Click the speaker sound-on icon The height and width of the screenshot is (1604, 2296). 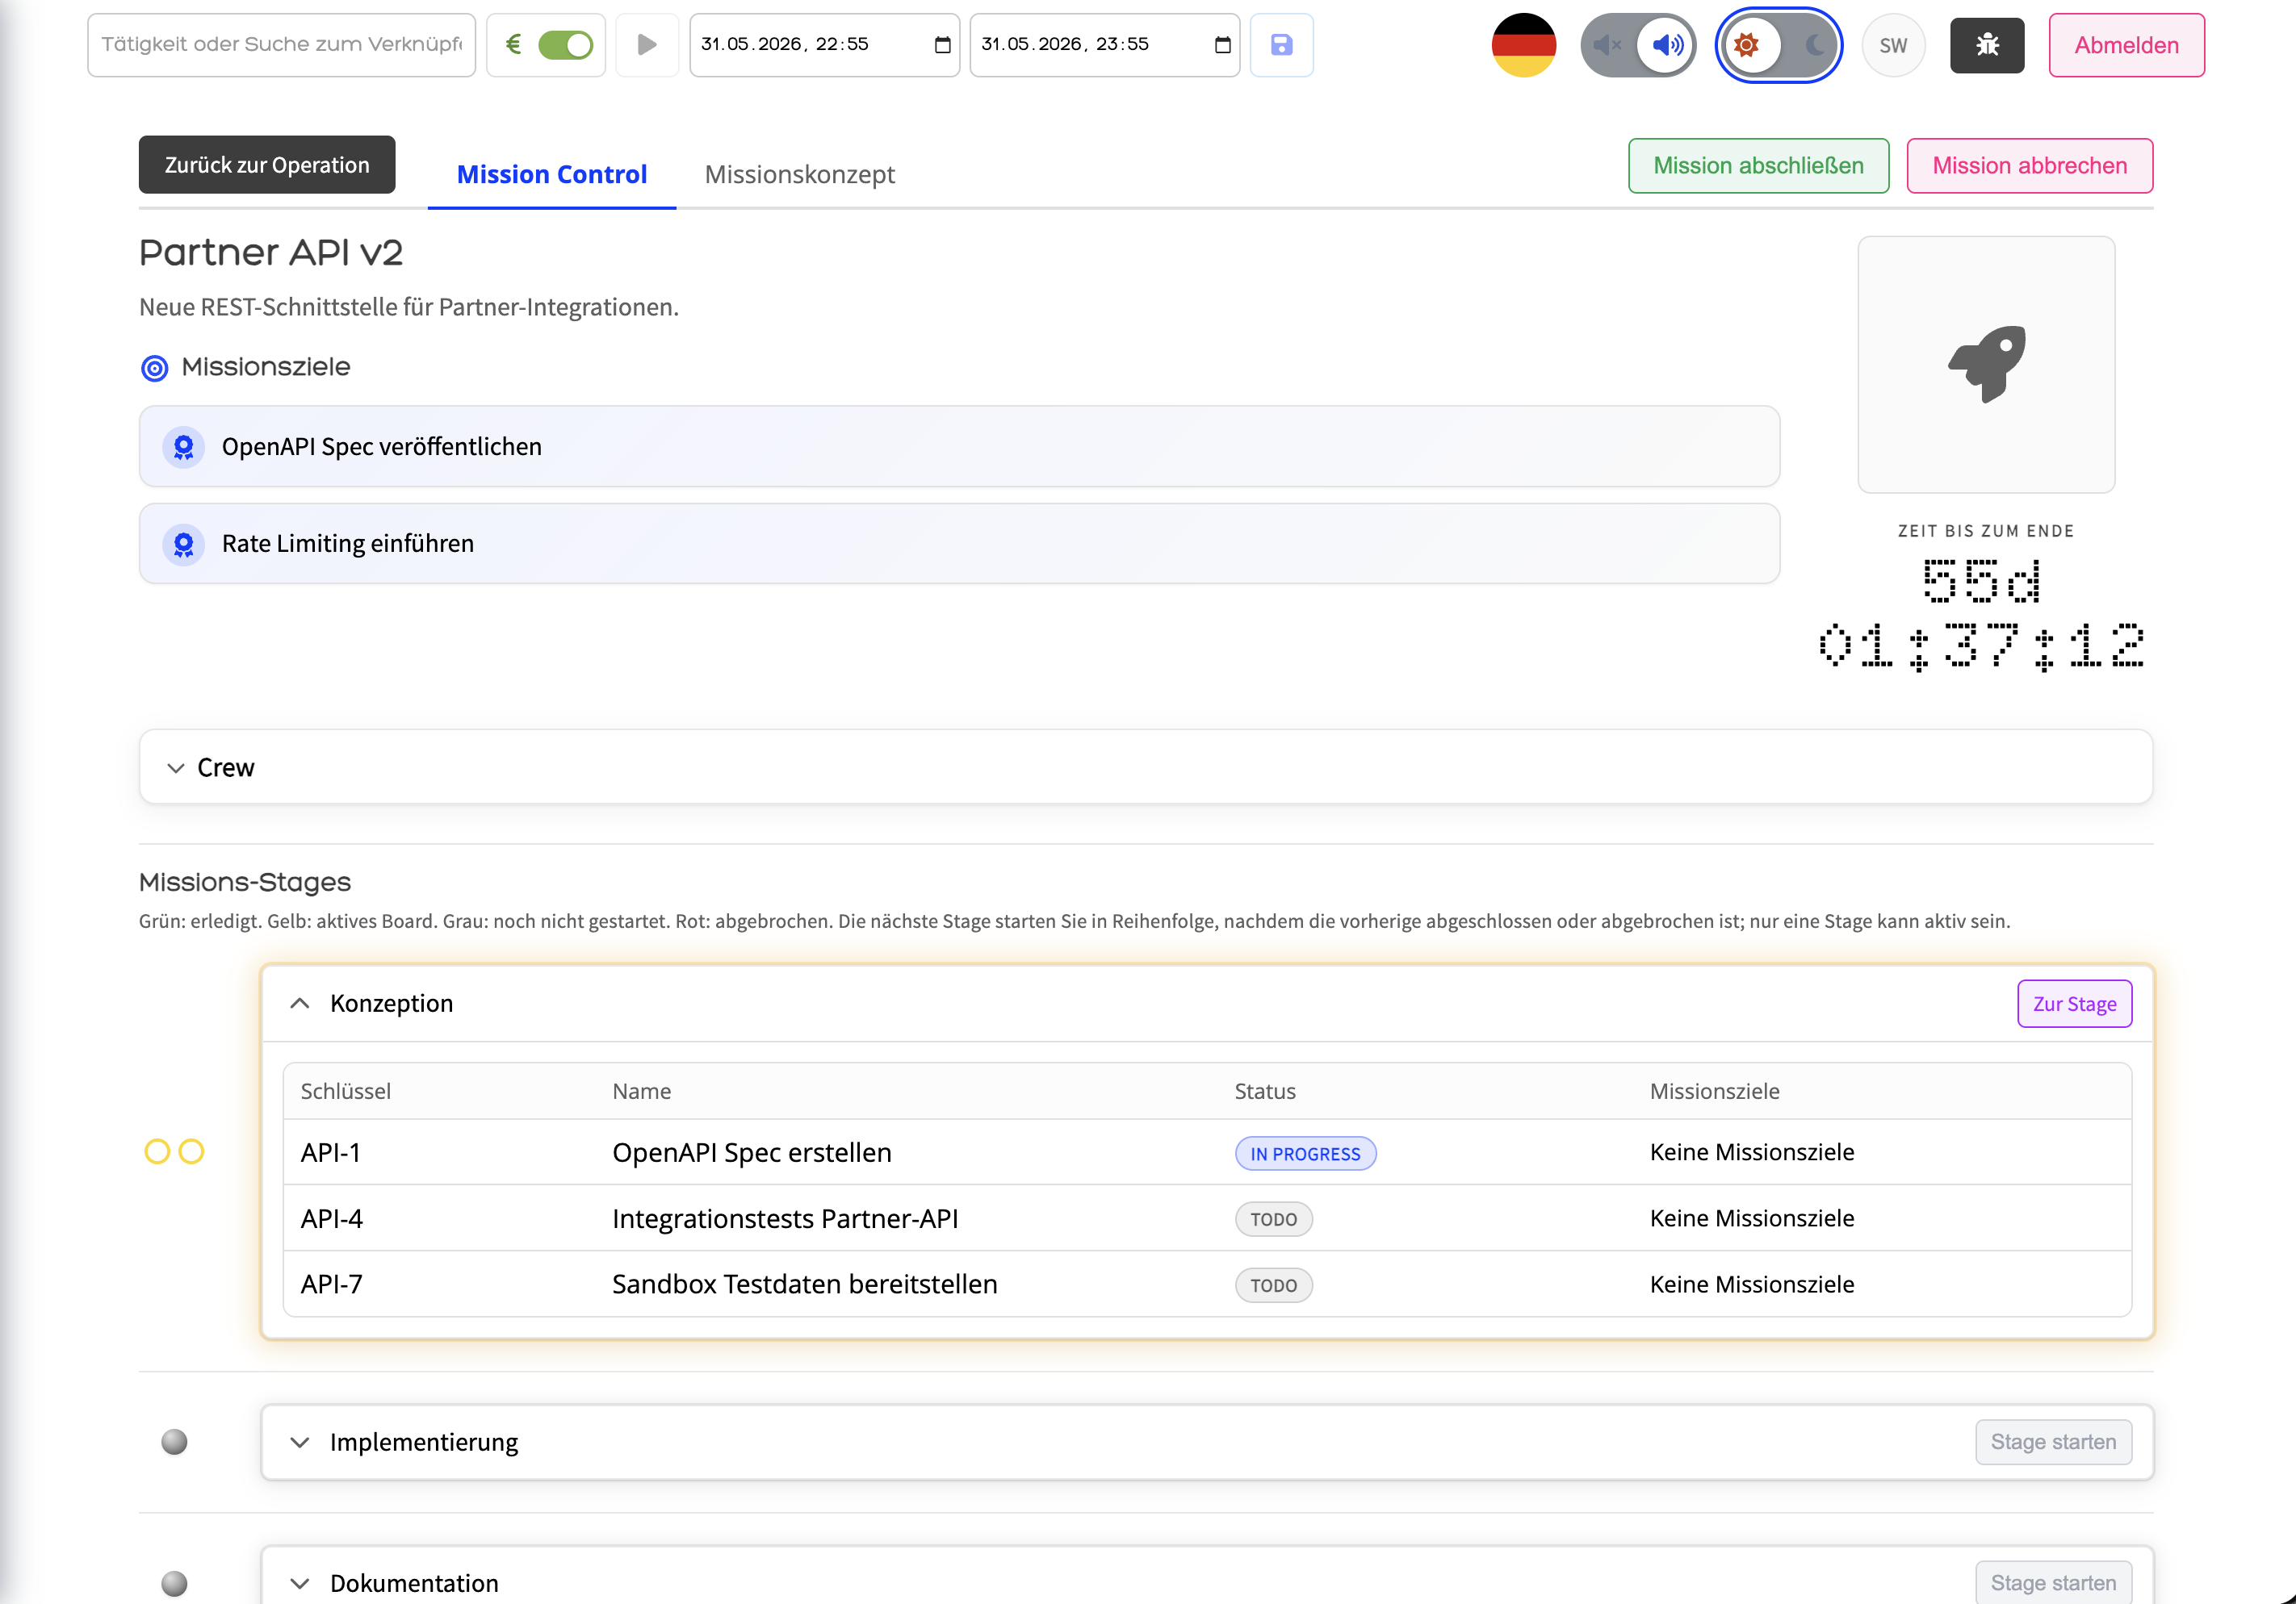point(1667,45)
